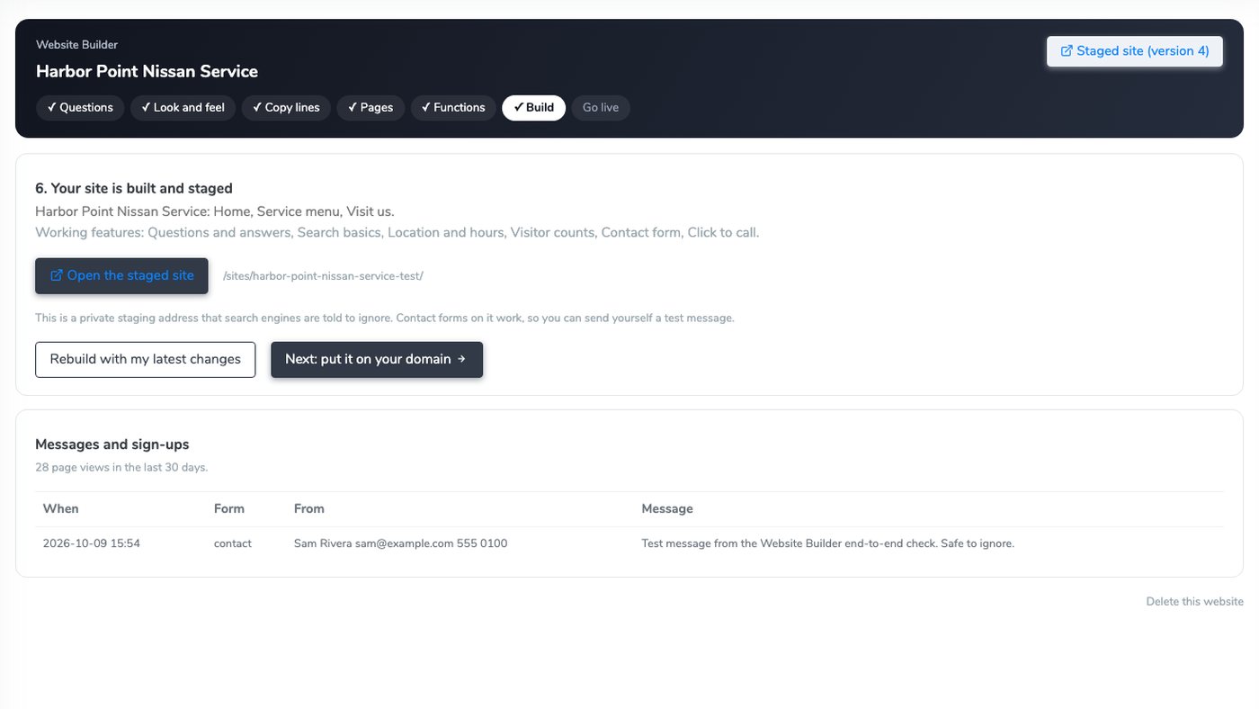The height and width of the screenshot is (709, 1259).
Task: Click the staging path /sites/harbor-point-nissan-service-test/
Action: [323, 276]
